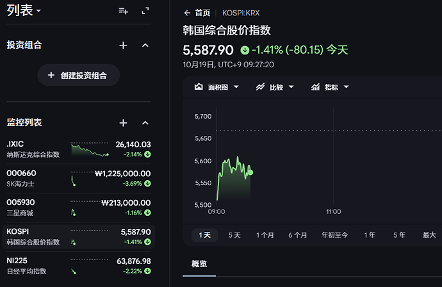
Task: Open the 面积图 chart type dropdown
Action: pyautogui.click(x=217, y=87)
